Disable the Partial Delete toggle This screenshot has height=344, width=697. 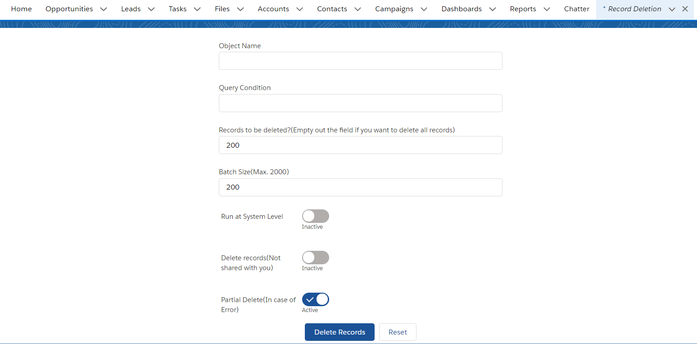315,299
